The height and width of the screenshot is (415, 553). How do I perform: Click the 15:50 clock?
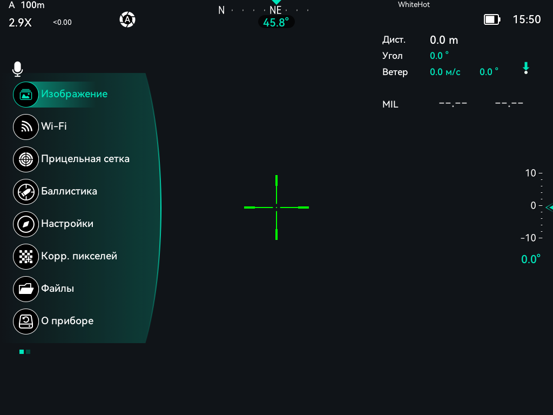[x=527, y=19]
